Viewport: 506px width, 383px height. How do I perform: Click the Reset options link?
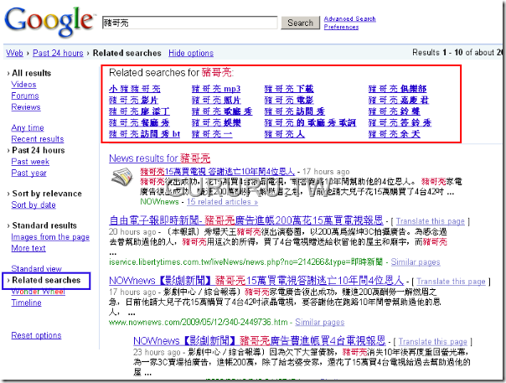[36, 335]
